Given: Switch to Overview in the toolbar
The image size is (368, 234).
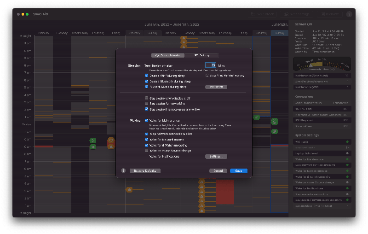Looking at the screenshot, I should coord(330,14).
